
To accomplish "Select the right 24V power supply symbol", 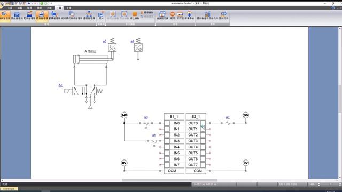I will [x=246, y=115].
